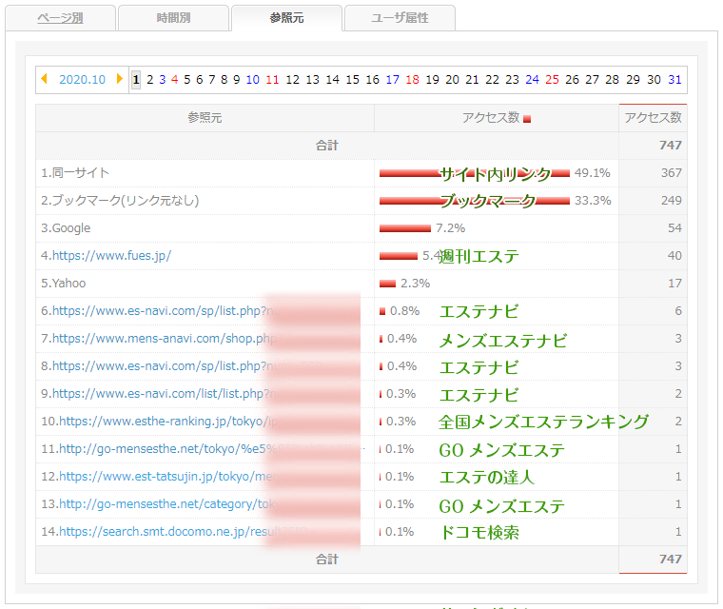Select day 2 in calendar
This screenshot has height=609, width=723.
pyautogui.click(x=150, y=79)
